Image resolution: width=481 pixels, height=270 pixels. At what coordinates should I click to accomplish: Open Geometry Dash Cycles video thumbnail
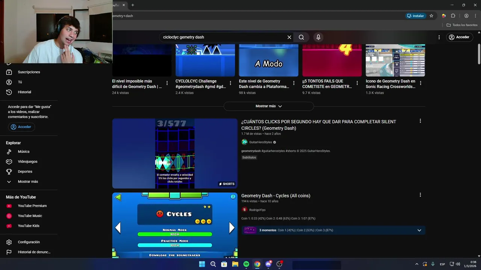point(175,225)
